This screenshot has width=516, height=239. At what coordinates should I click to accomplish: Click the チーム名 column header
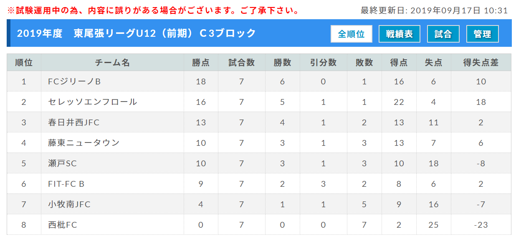(112, 63)
